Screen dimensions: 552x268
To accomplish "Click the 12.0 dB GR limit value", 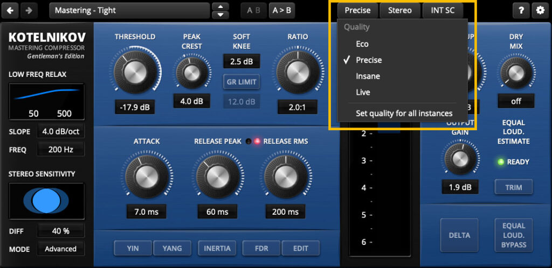I will (x=241, y=102).
